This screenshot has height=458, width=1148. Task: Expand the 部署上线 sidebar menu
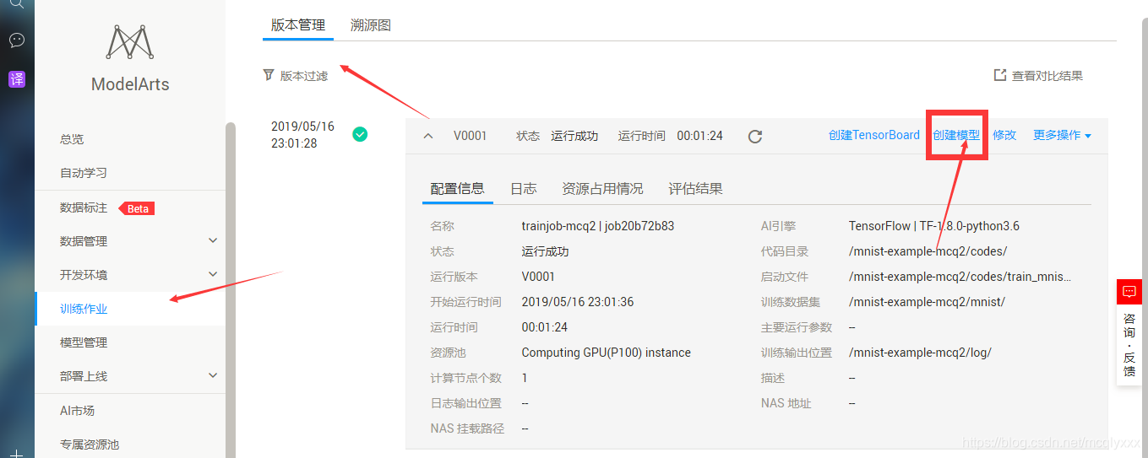point(213,375)
